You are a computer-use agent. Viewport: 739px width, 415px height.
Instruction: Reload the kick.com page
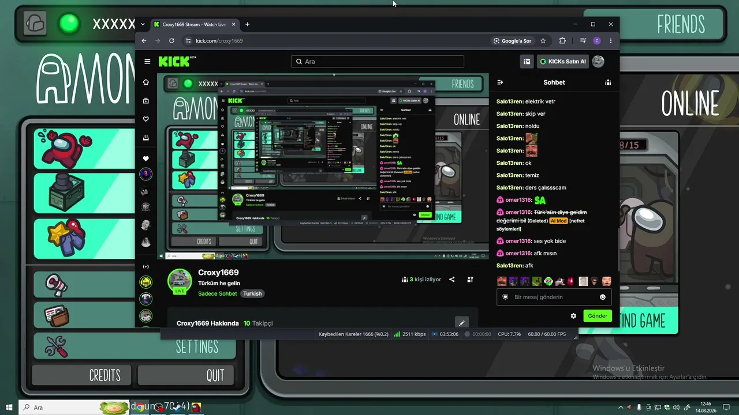coord(171,41)
